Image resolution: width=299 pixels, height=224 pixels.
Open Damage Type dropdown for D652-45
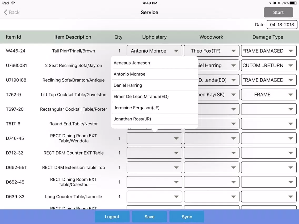click(x=269, y=182)
